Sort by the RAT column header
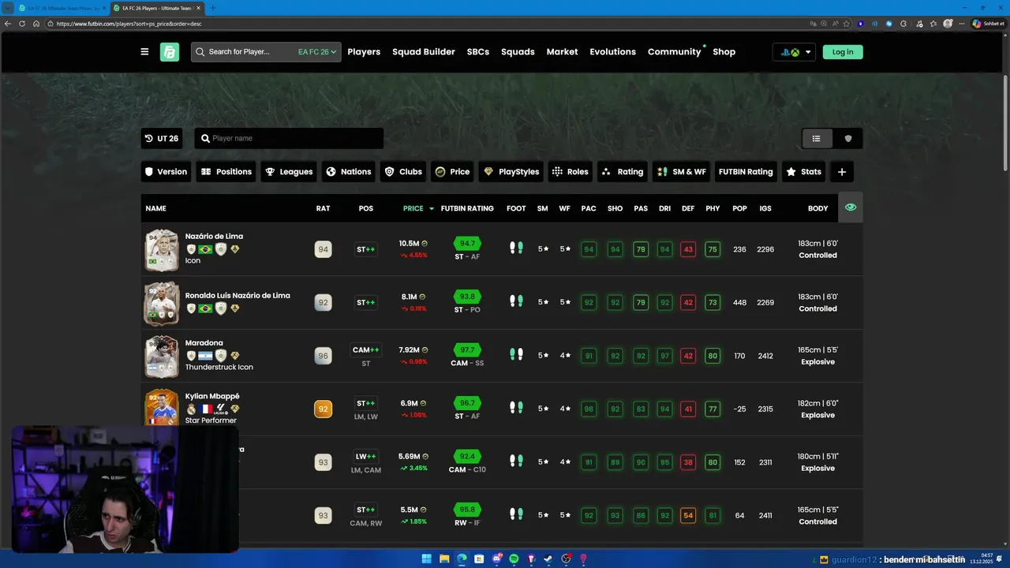This screenshot has height=568, width=1010. [x=323, y=208]
